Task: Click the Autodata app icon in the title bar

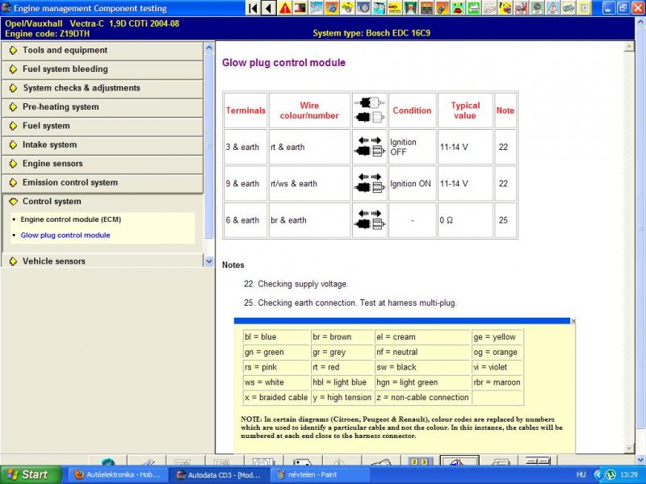Action: (x=6, y=8)
